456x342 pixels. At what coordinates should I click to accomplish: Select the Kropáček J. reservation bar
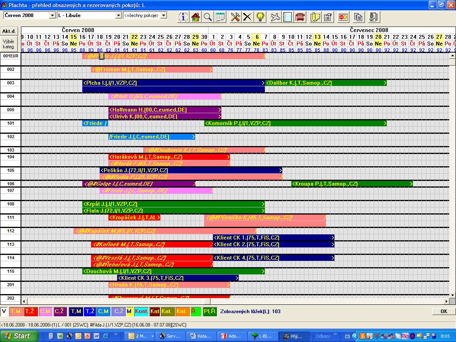134,218
